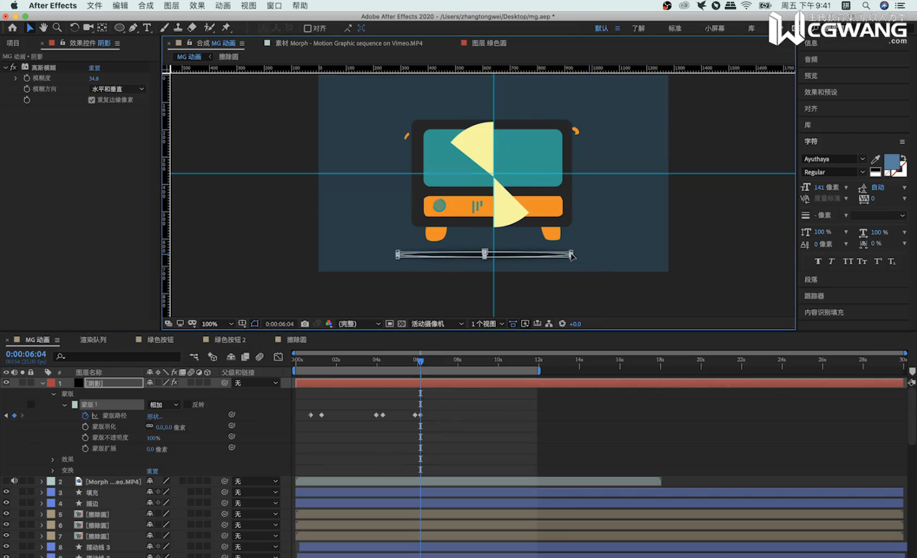Toggle stopwatch for 模糊度

coord(27,78)
